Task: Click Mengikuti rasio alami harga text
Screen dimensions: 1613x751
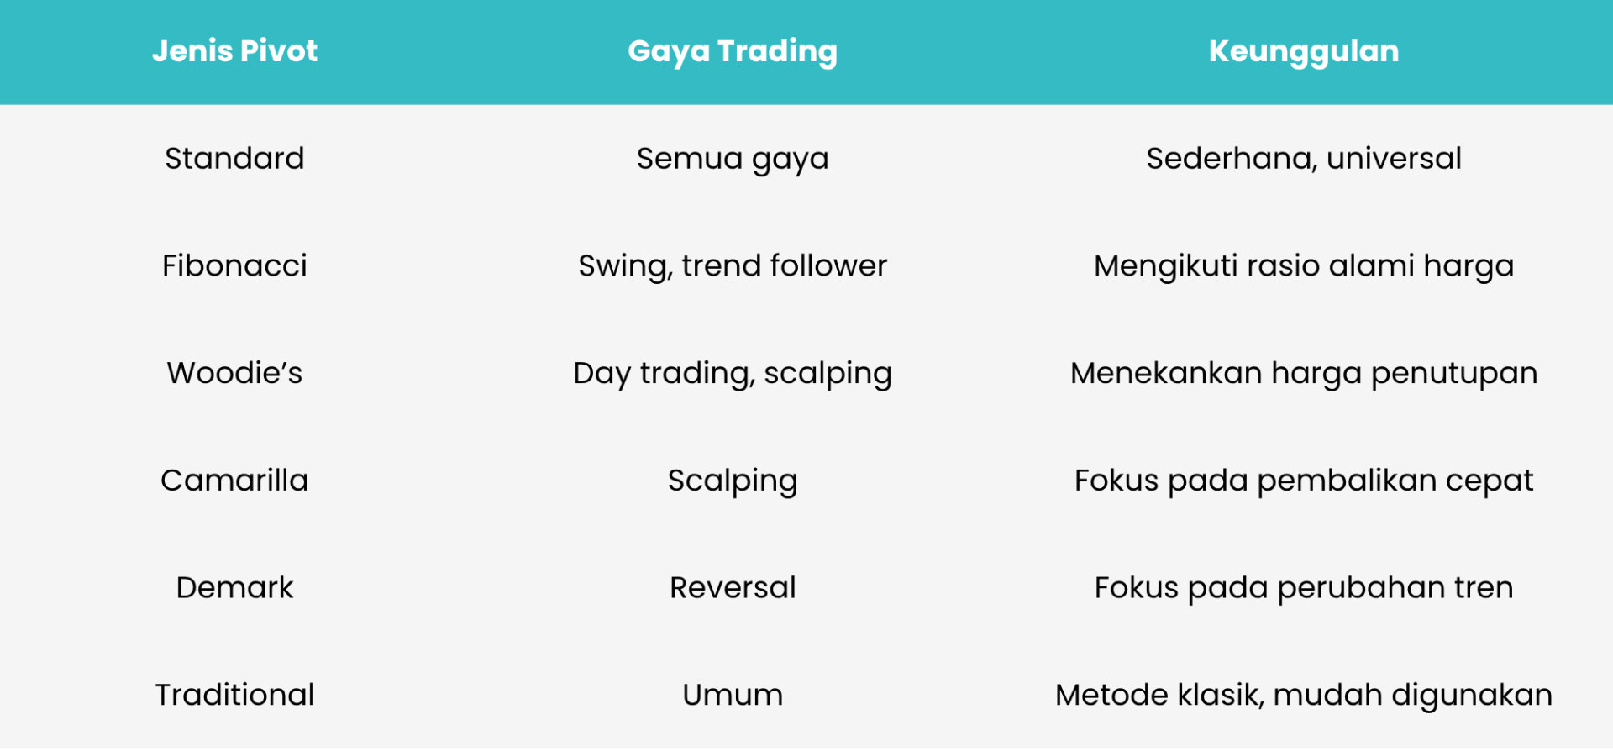Action: (x=1304, y=267)
